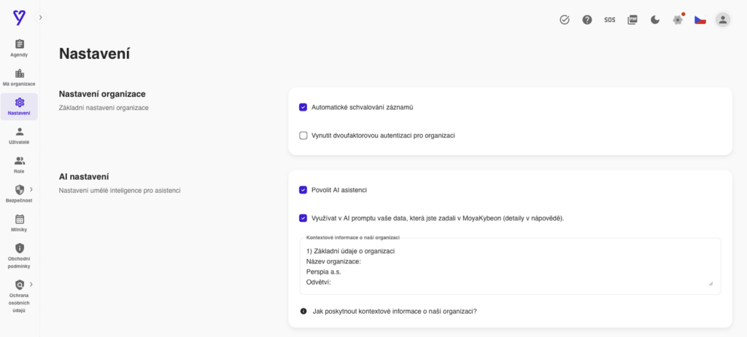Disable Povolit AI asistenci checkbox
This screenshot has height=337, width=747.
(x=303, y=190)
